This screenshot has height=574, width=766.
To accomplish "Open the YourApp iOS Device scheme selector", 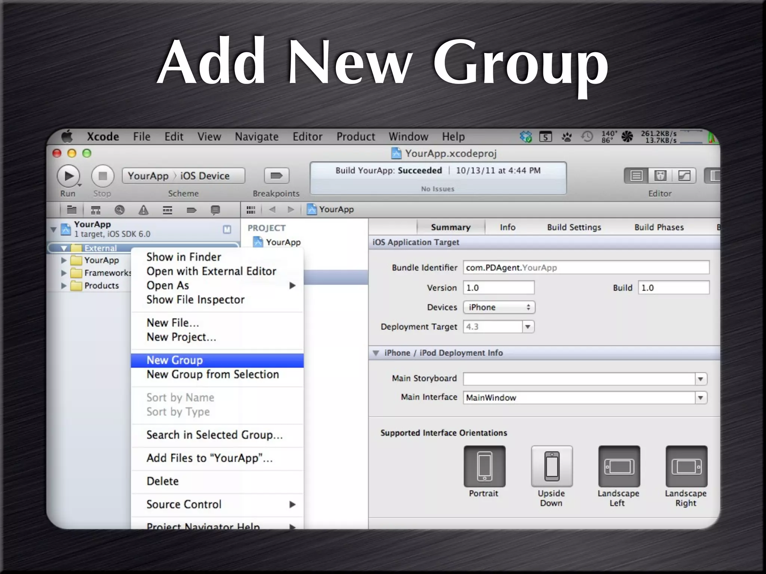I will tap(183, 176).
